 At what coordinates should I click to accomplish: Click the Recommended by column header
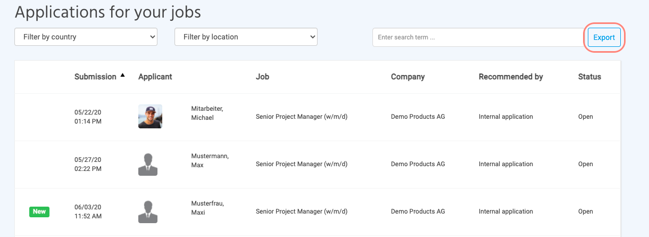511,77
